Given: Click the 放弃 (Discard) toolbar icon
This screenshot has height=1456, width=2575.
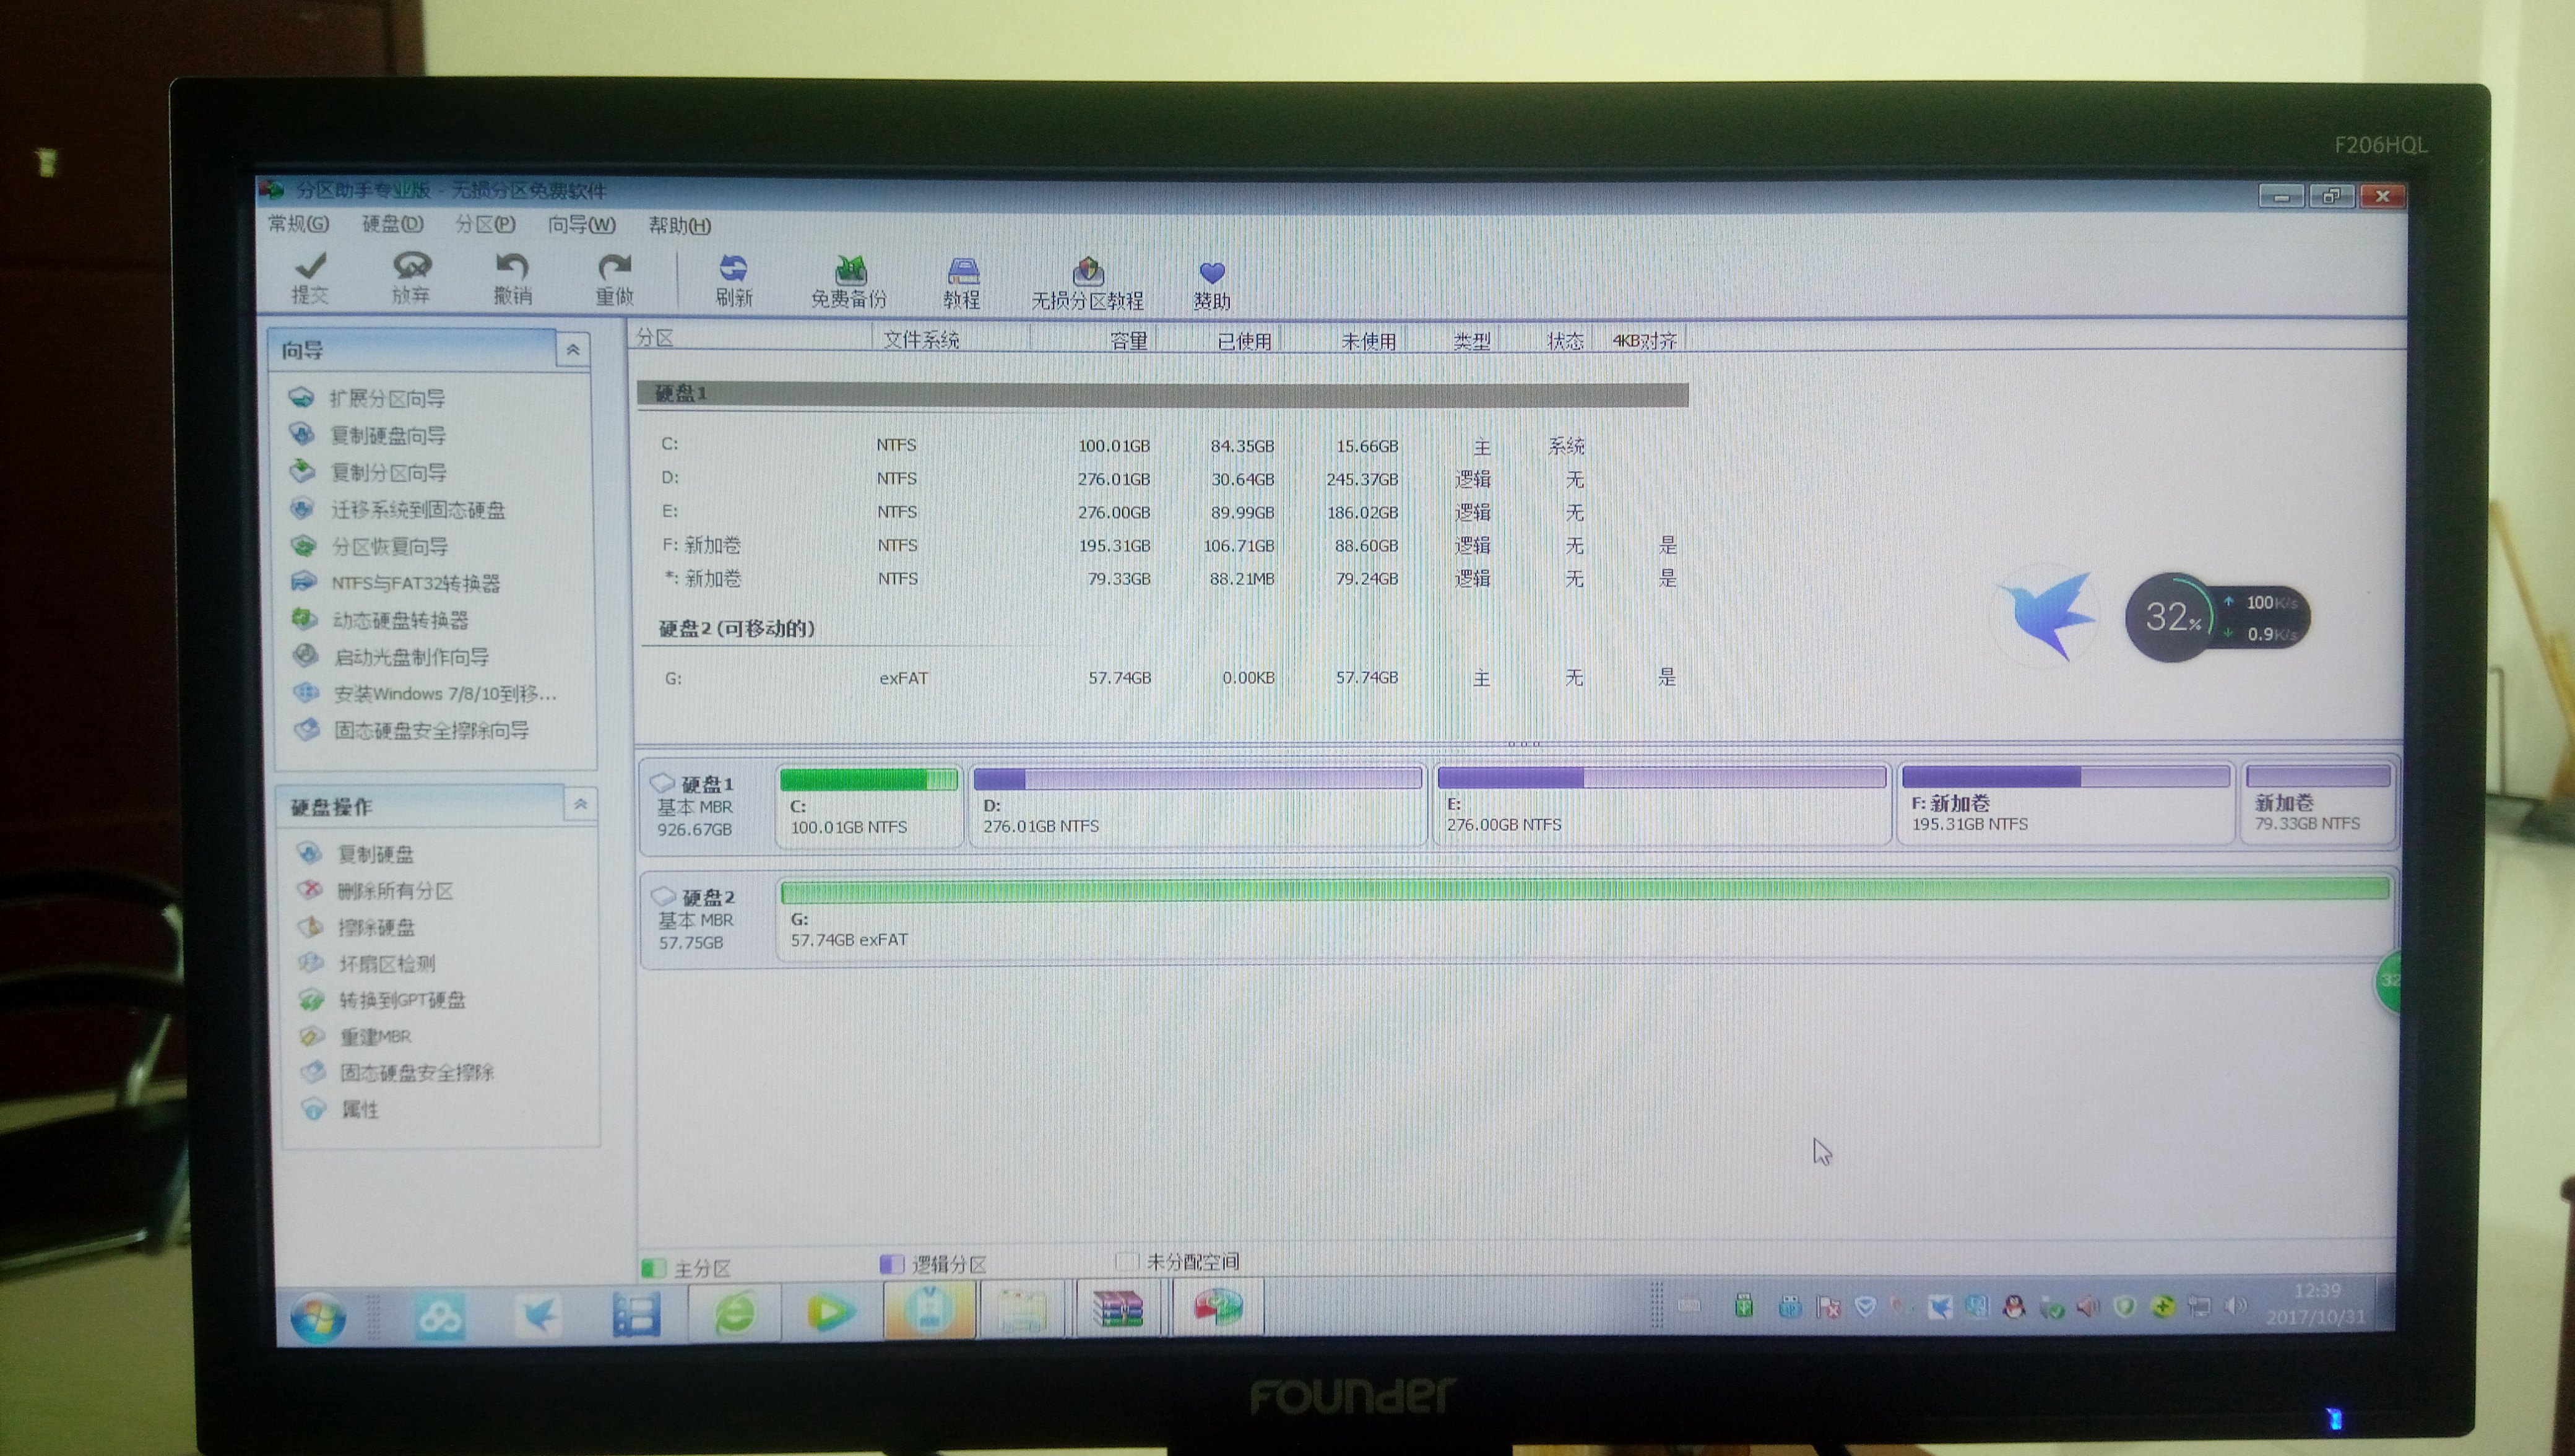Looking at the screenshot, I should [411, 266].
